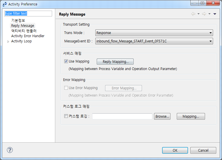Click the back navigation arrow icon
222x160 pixels.
click(x=193, y=14)
